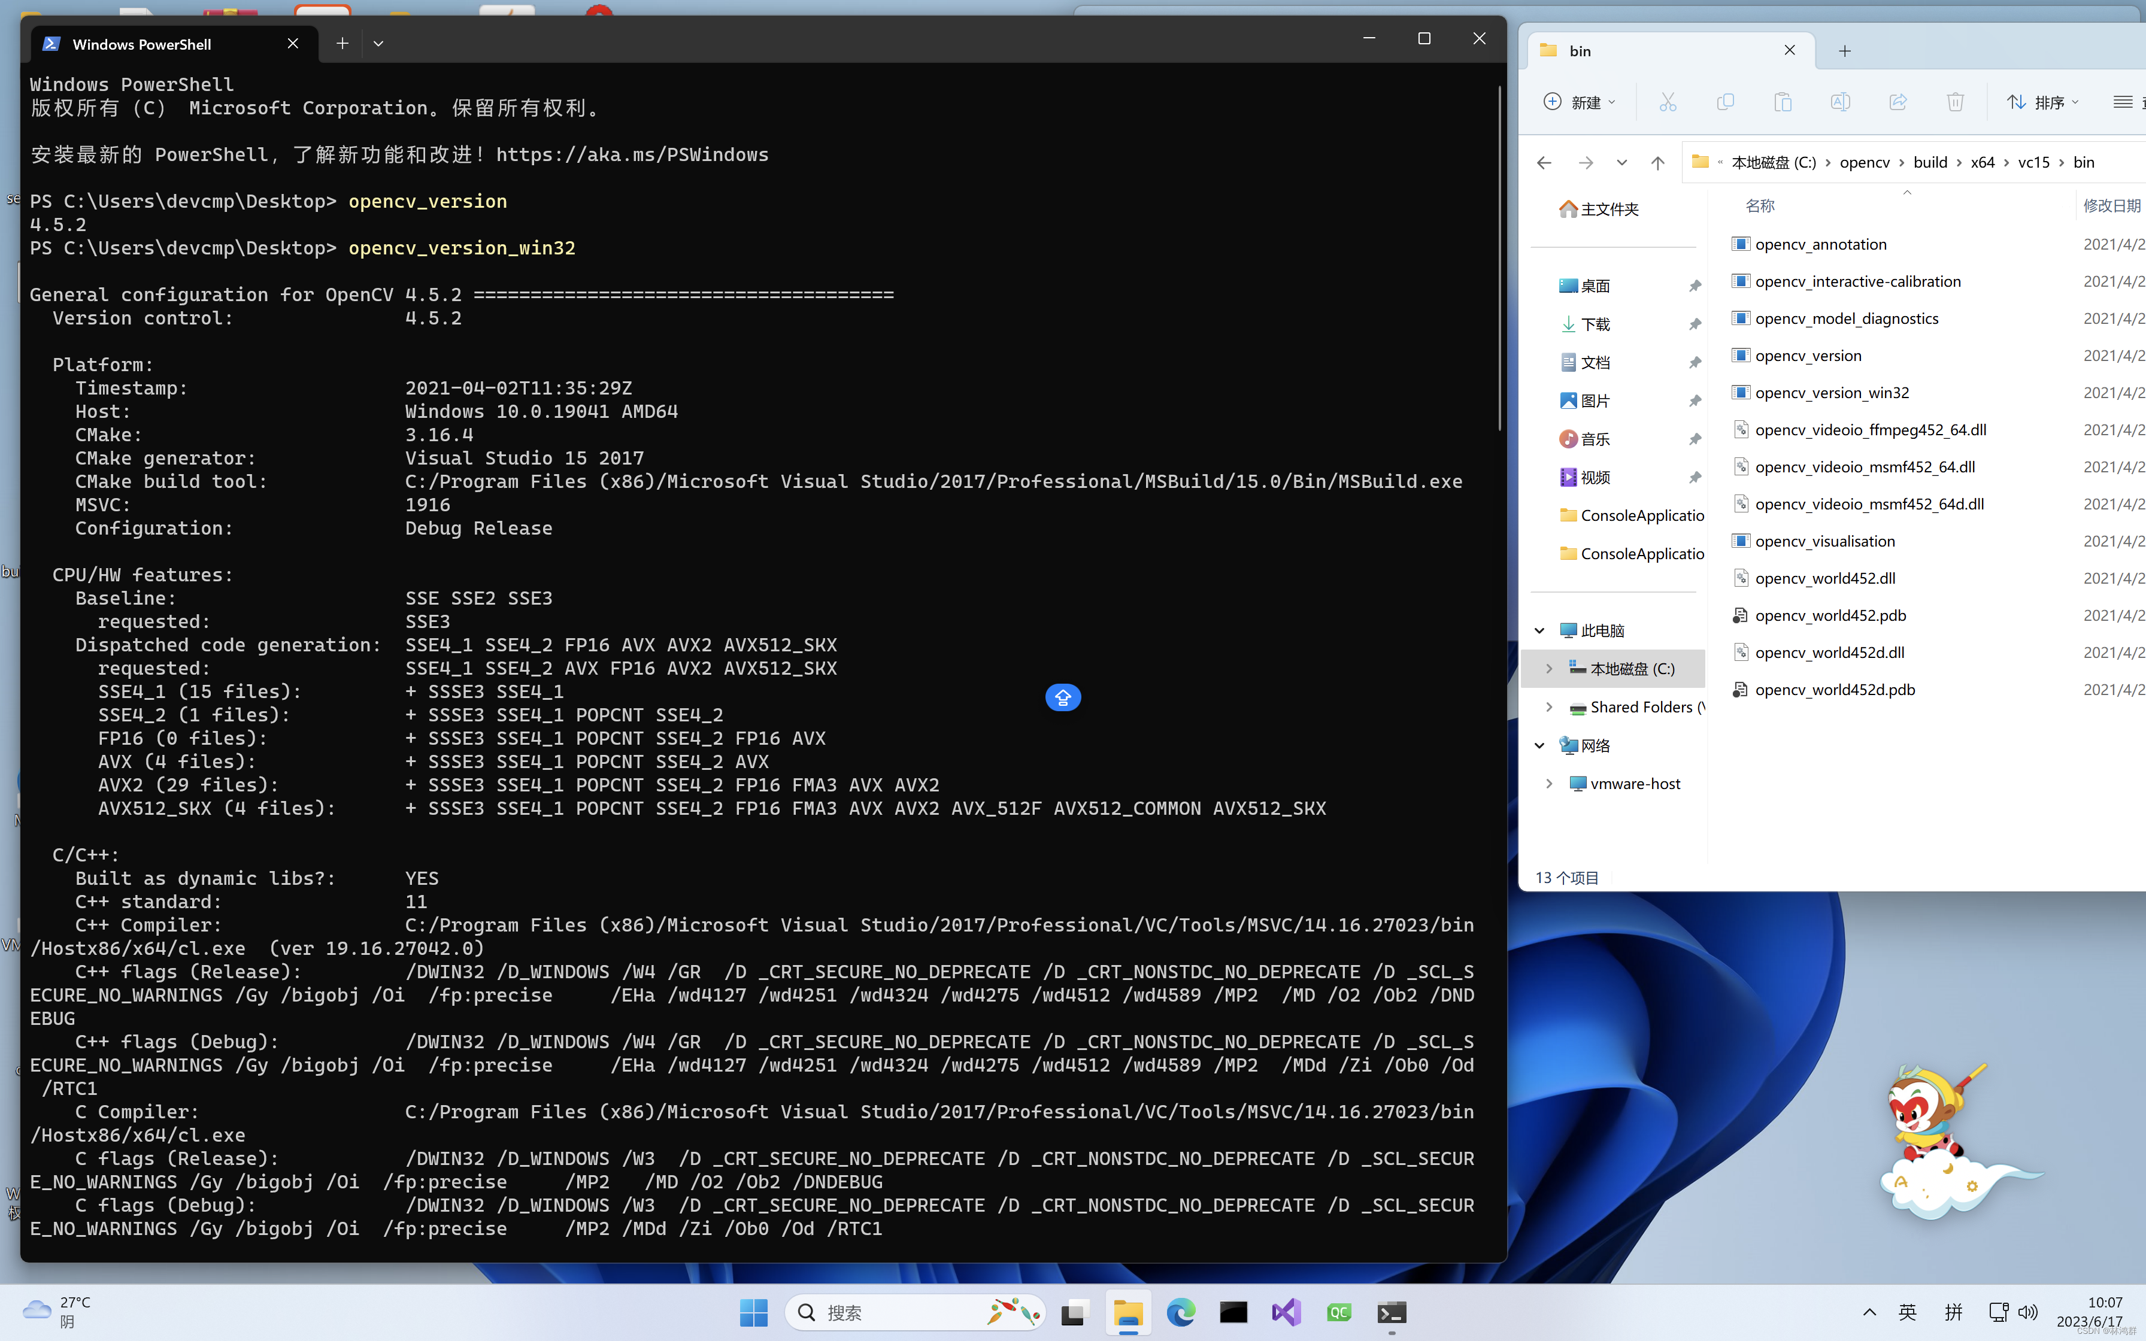Open recent locations chevron in Explorer navigation
Viewport: 2146px width, 1341px height.
(1622, 162)
